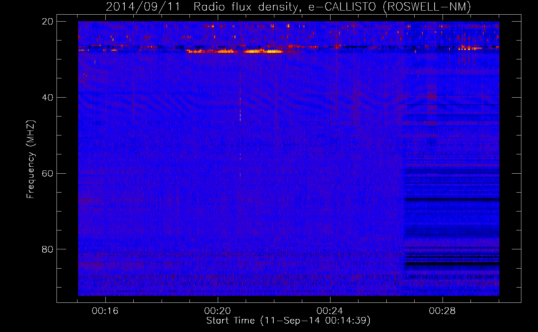Screen dimensions: 538x332
Task: Click the 00:24 time tick label
Action: (330, 311)
